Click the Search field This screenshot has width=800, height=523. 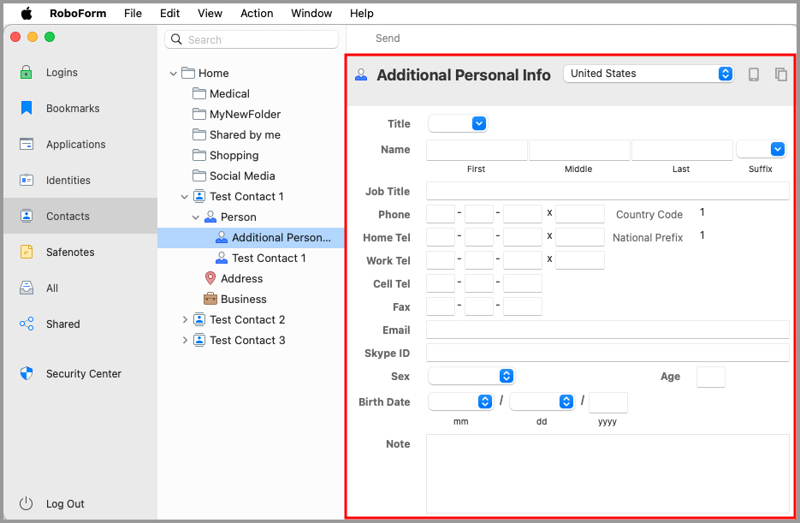[252, 39]
